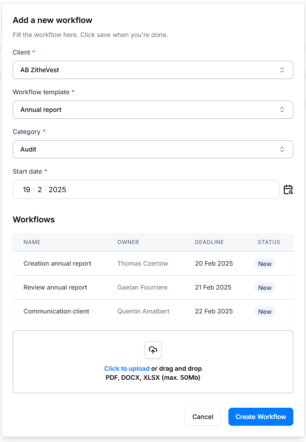Select the Review annual report row

(x=56, y=287)
